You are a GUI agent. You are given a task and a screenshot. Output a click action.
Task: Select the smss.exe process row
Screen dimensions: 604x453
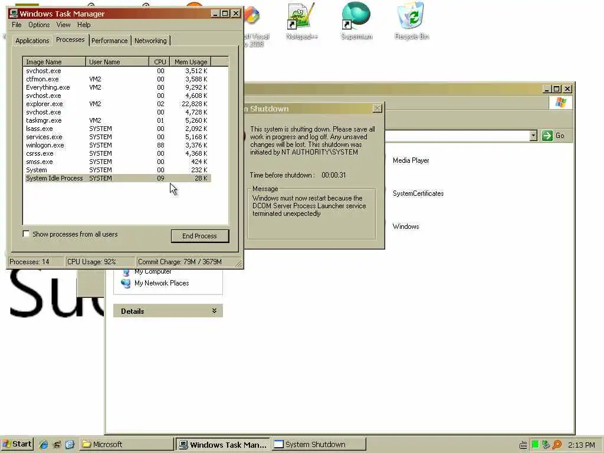[117, 162]
